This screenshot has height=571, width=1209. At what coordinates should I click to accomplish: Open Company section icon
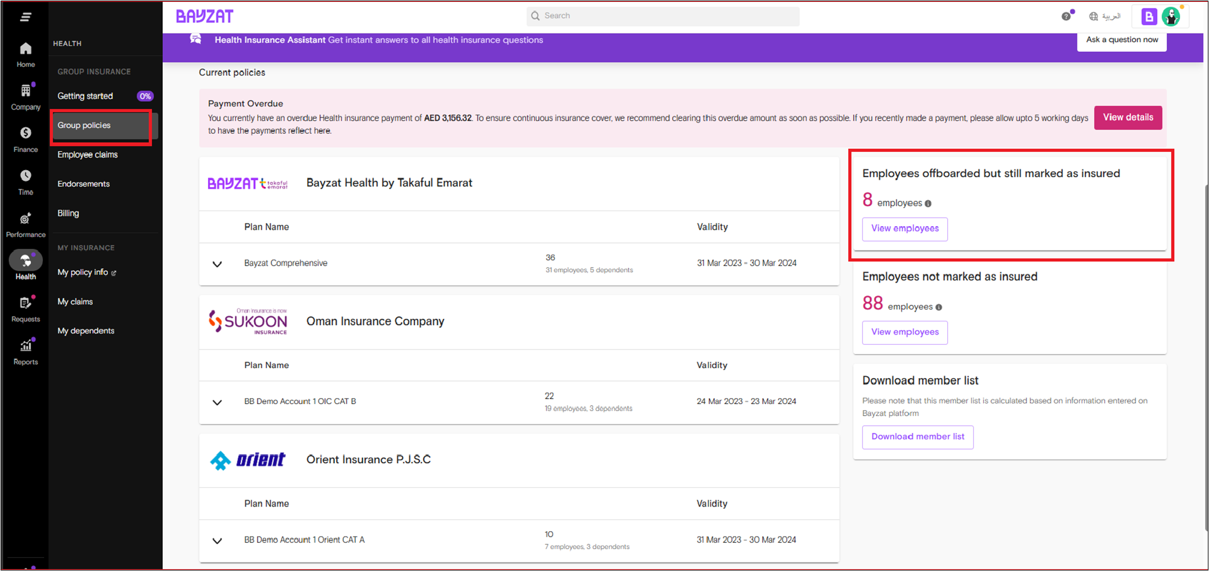tap(25, 96)
